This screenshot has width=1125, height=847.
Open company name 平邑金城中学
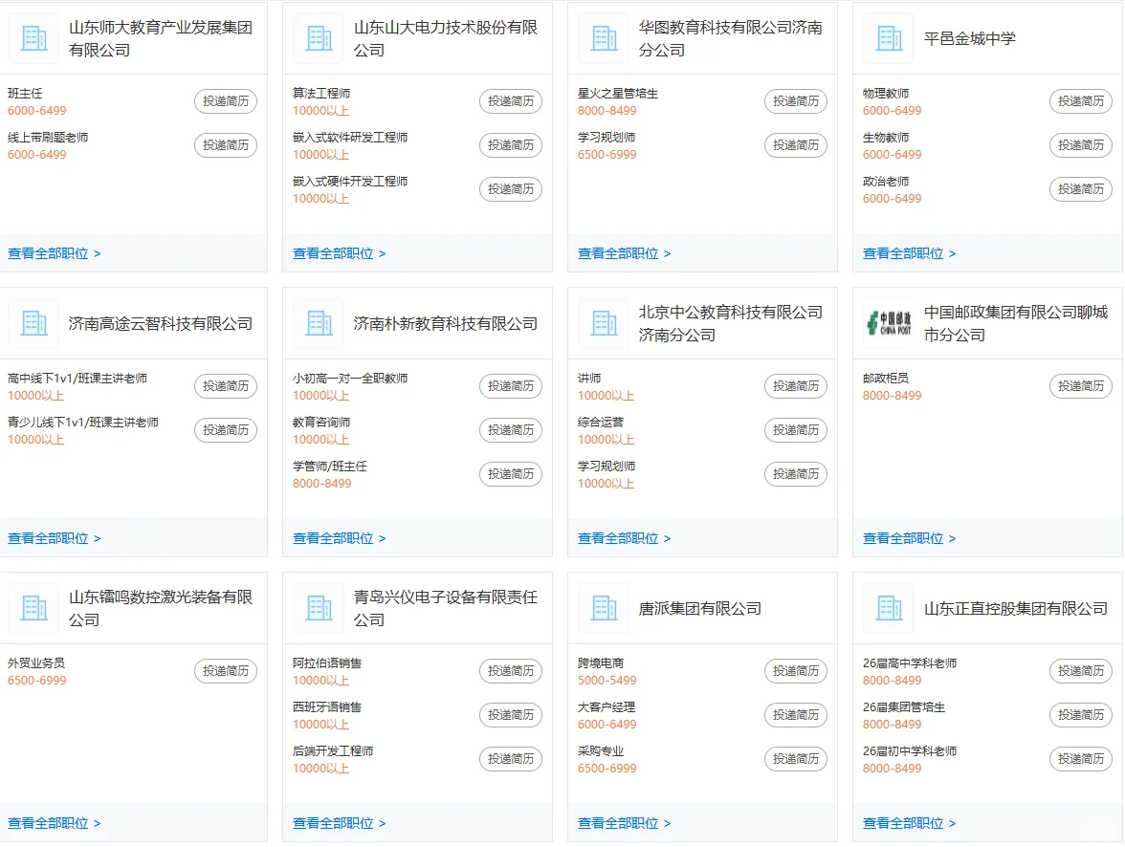pos(970,39)
